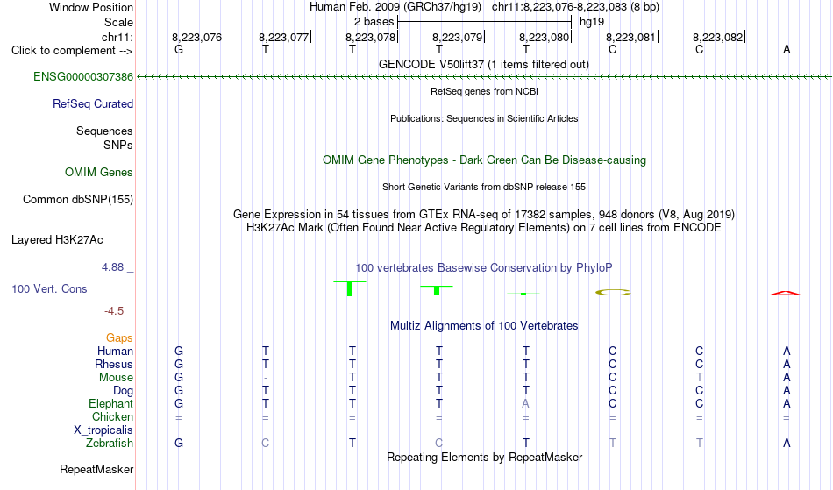
Task: Select the Zebrafish species label
Action: [x=110, y=443]
